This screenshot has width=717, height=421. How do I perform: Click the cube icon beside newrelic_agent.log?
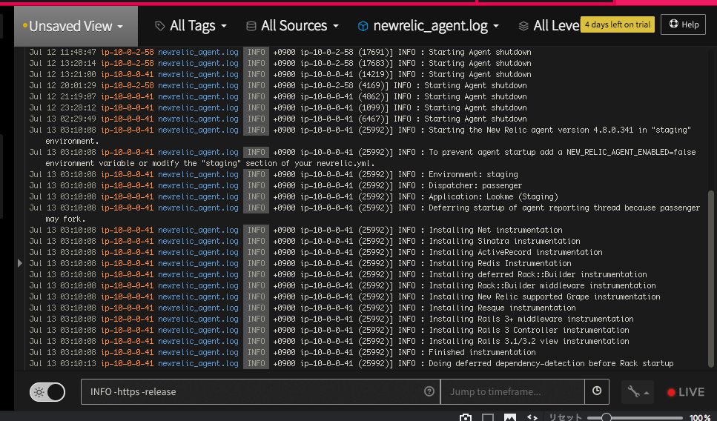coord(363,26)
